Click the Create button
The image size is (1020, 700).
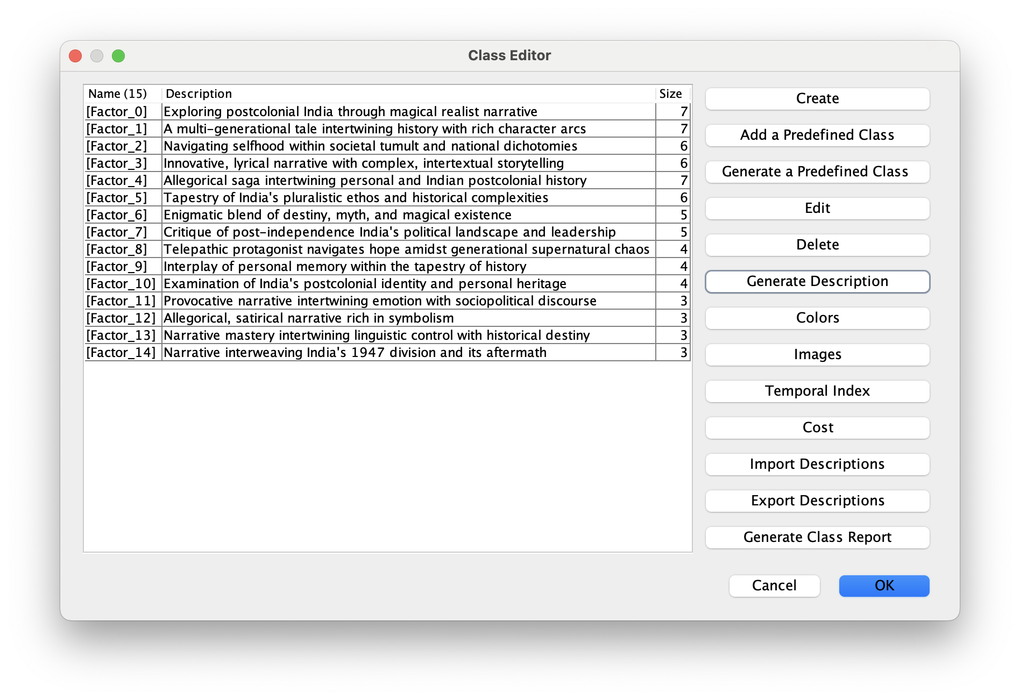coord(817,99)
